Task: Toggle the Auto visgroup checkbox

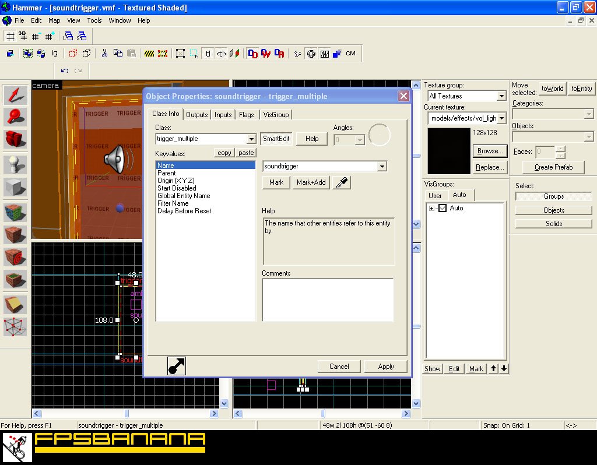Action: pyautogui.click(x=443, y=208)
